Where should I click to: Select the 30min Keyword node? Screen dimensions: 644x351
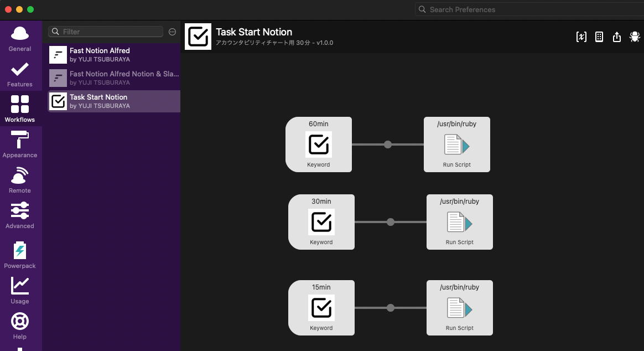[321, 222]
